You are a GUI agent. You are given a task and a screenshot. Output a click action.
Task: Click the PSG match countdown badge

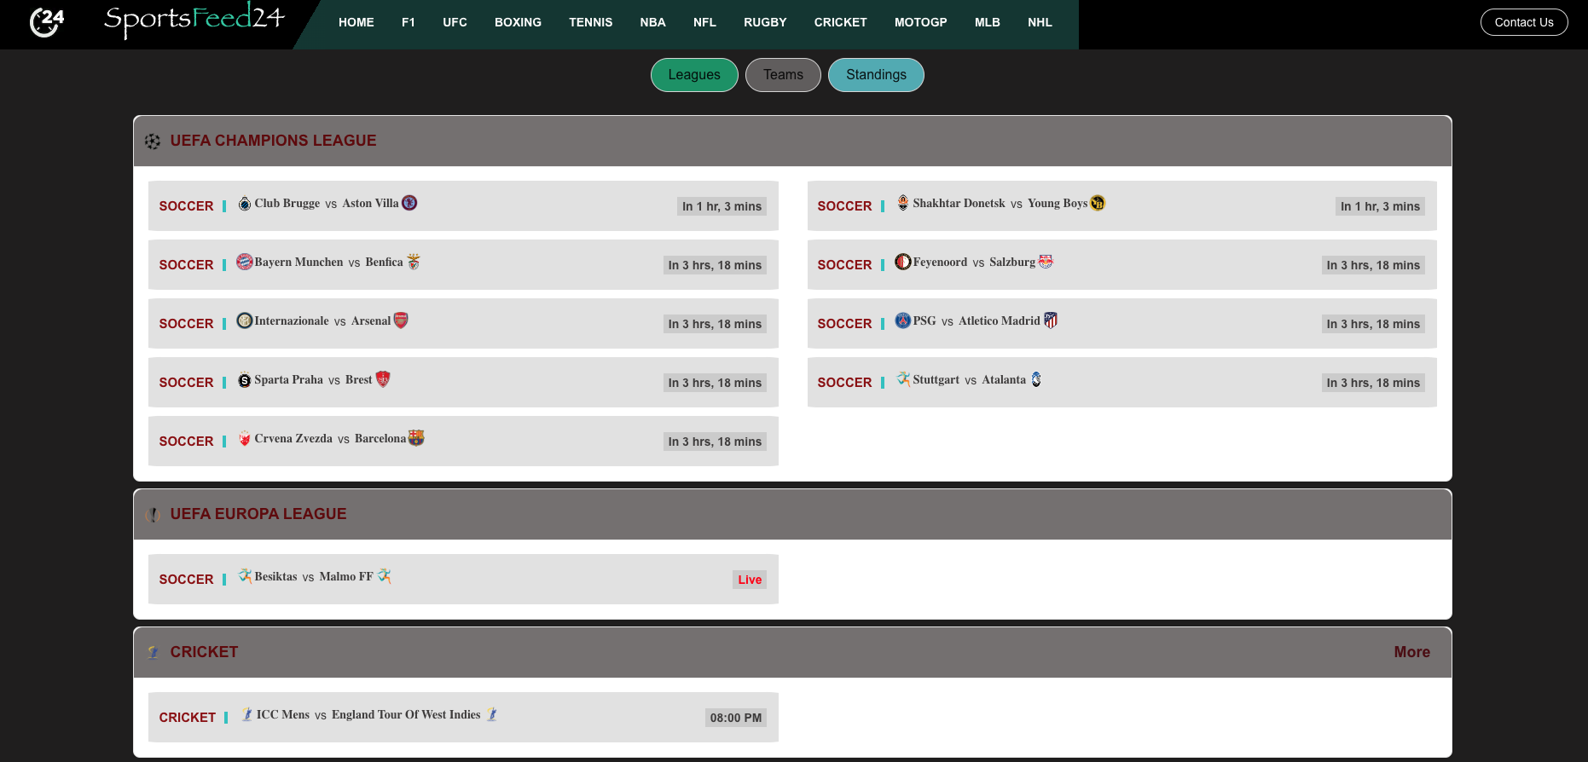[1373, 324]
